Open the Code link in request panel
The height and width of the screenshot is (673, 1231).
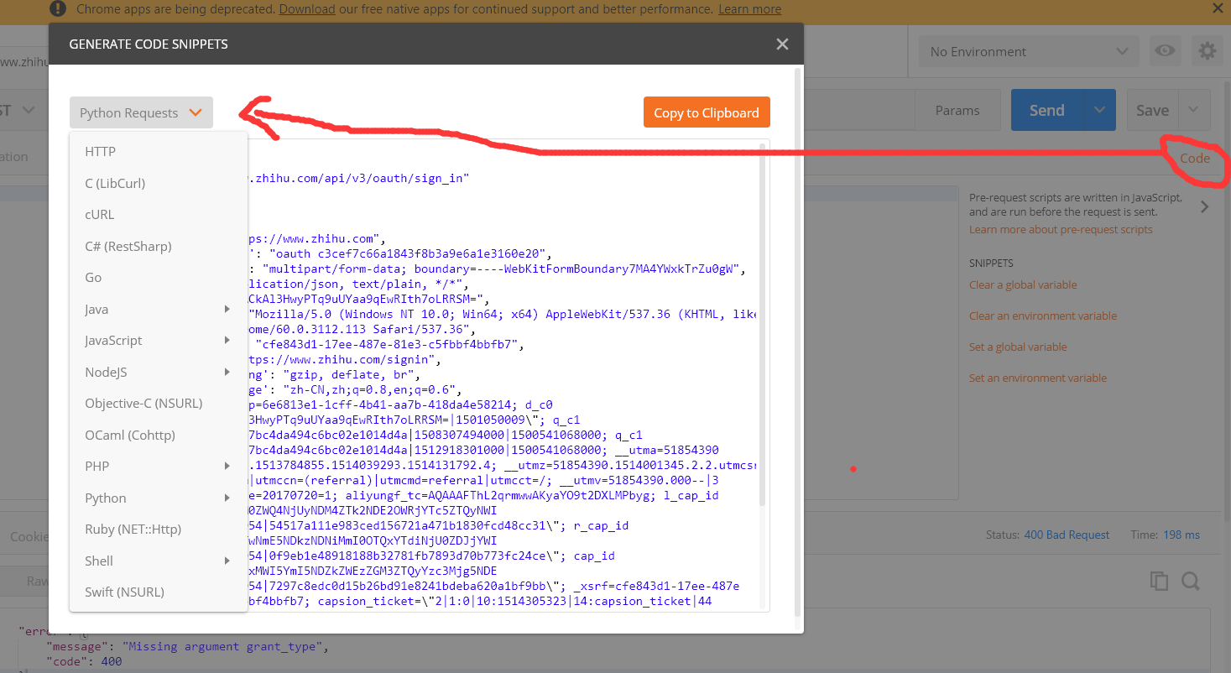1195,158
